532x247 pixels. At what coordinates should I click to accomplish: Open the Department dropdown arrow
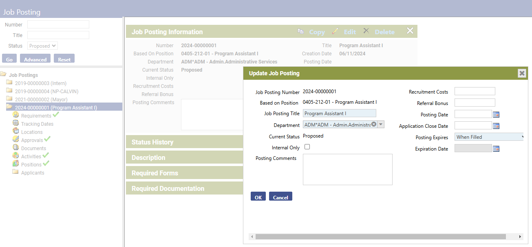(381, 125)
